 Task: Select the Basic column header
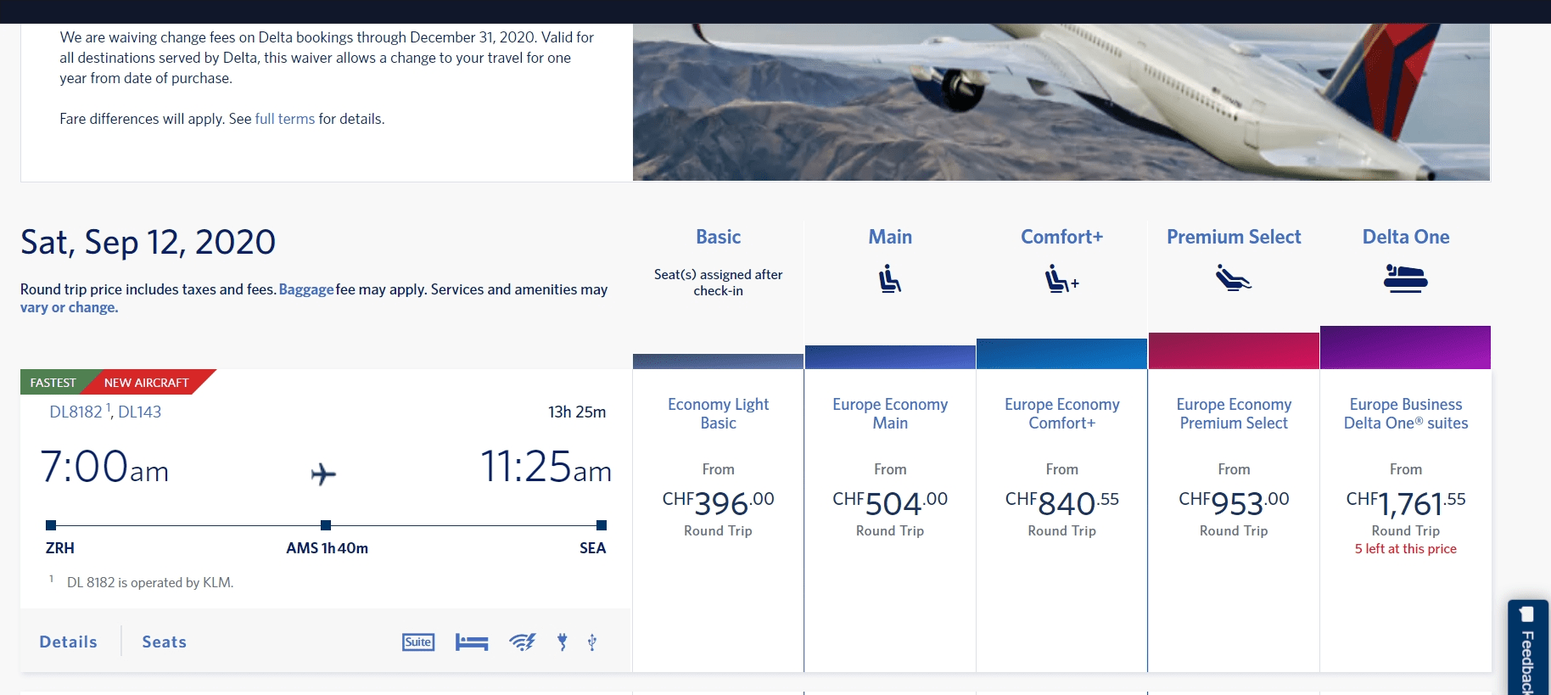[x=719, y=237]
